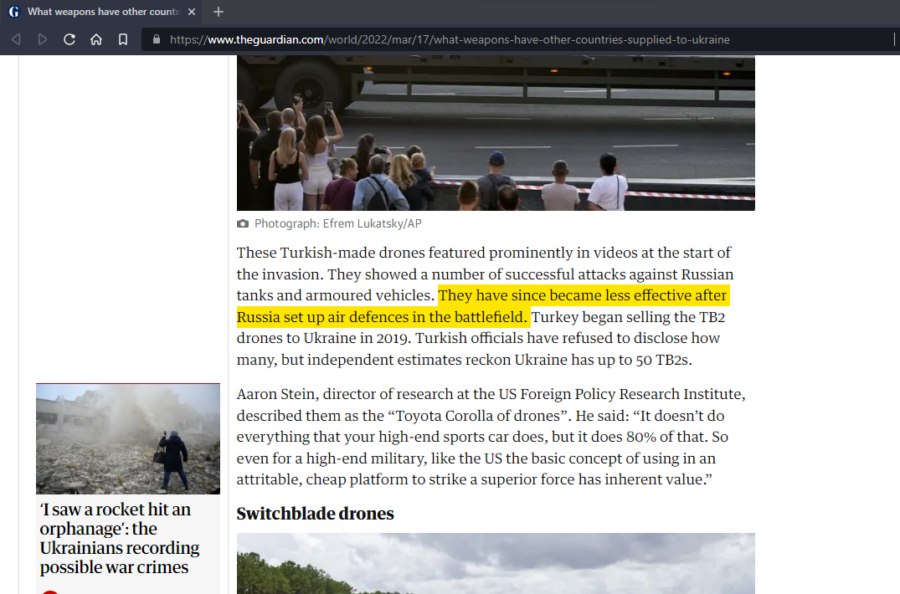Click the photo of the crowd watching the vehicle
900x594 pixels.
tap(496, 134)
